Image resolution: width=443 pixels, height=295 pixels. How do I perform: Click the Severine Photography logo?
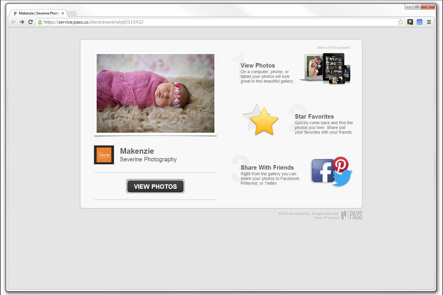point(104,155)
